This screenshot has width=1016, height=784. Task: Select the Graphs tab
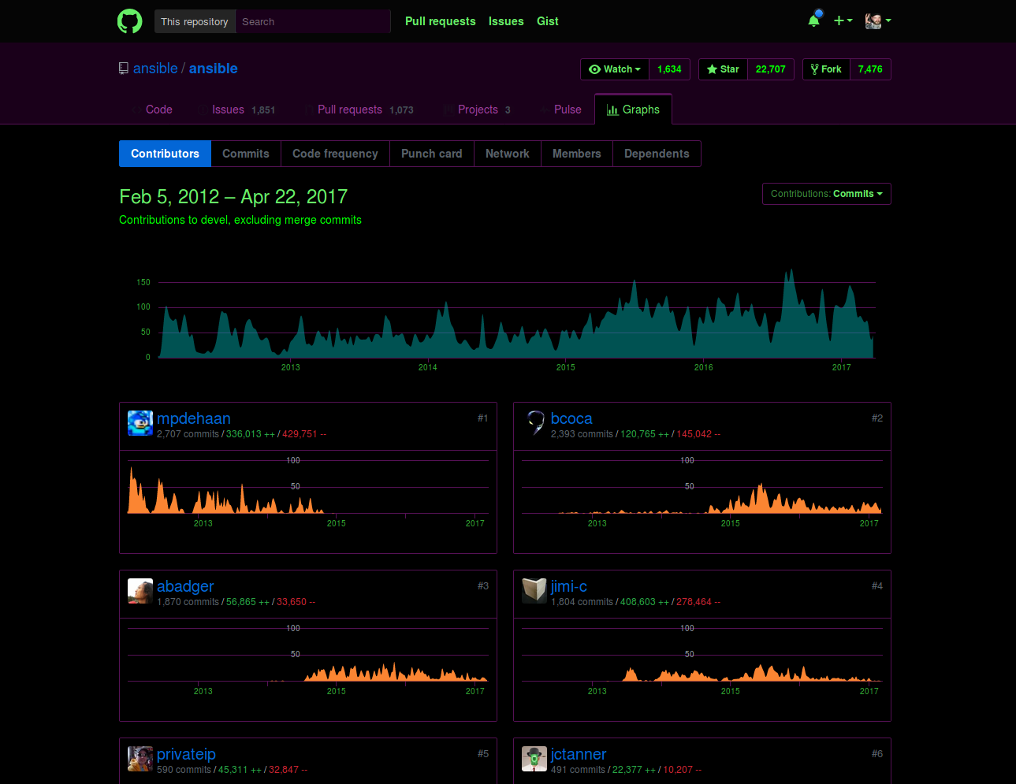click(x=633, y=110)
